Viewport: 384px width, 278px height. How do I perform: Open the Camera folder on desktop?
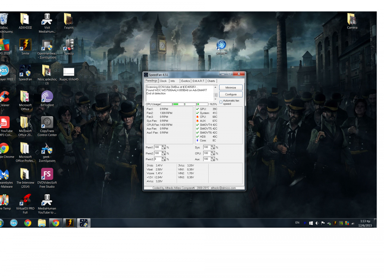(x=352, y=21)
